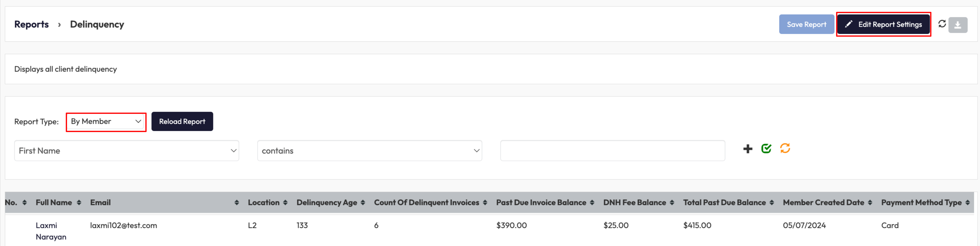Sort by Delinquency Age column arrows

[362, 203]
